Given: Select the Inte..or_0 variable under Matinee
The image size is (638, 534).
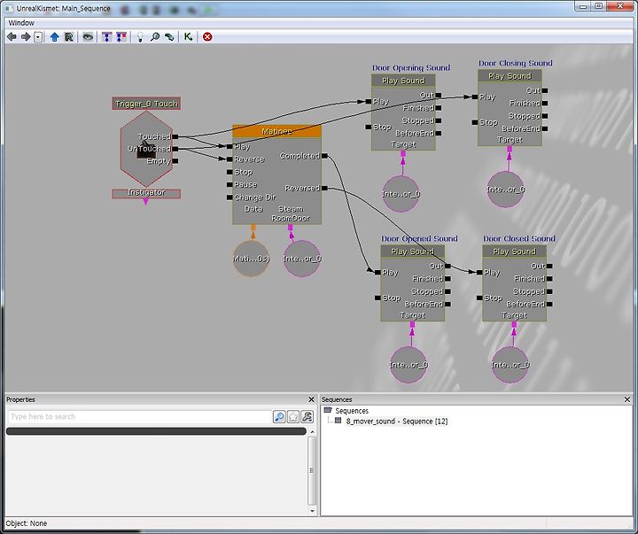Looking at the screenshot, I should (302, 259).
